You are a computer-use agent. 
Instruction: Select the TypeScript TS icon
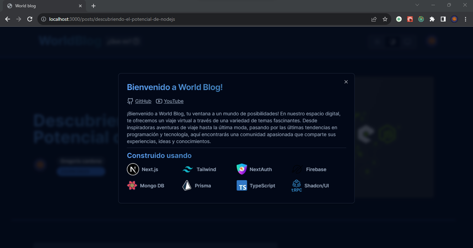[241, 185]
